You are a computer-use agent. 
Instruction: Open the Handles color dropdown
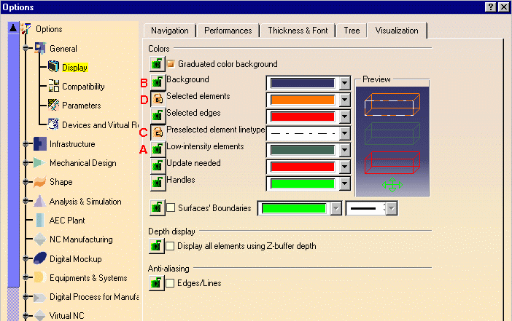click(346, 183)
